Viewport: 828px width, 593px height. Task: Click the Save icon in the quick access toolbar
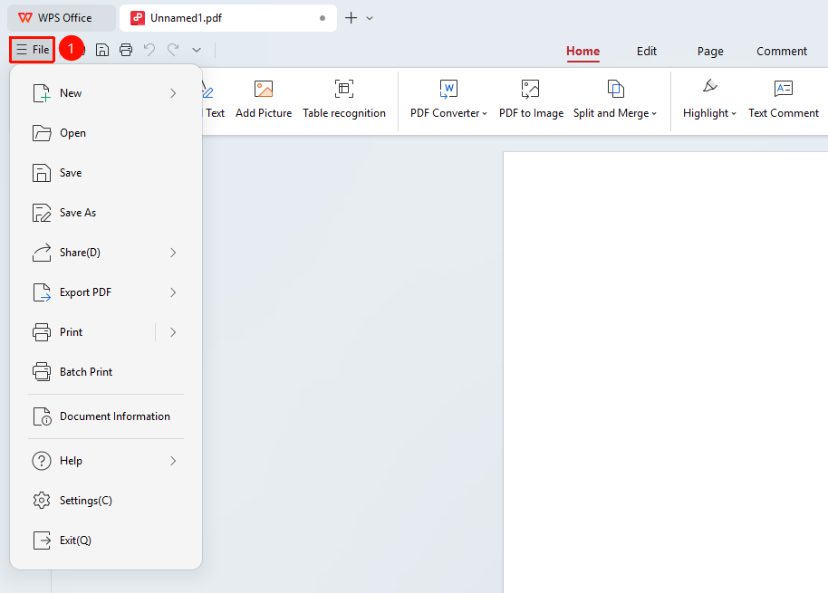point(102,50)
